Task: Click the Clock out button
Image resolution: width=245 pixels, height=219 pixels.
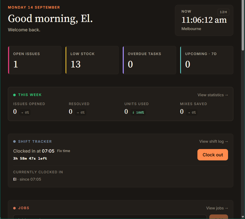Action: tap(213, 155)
